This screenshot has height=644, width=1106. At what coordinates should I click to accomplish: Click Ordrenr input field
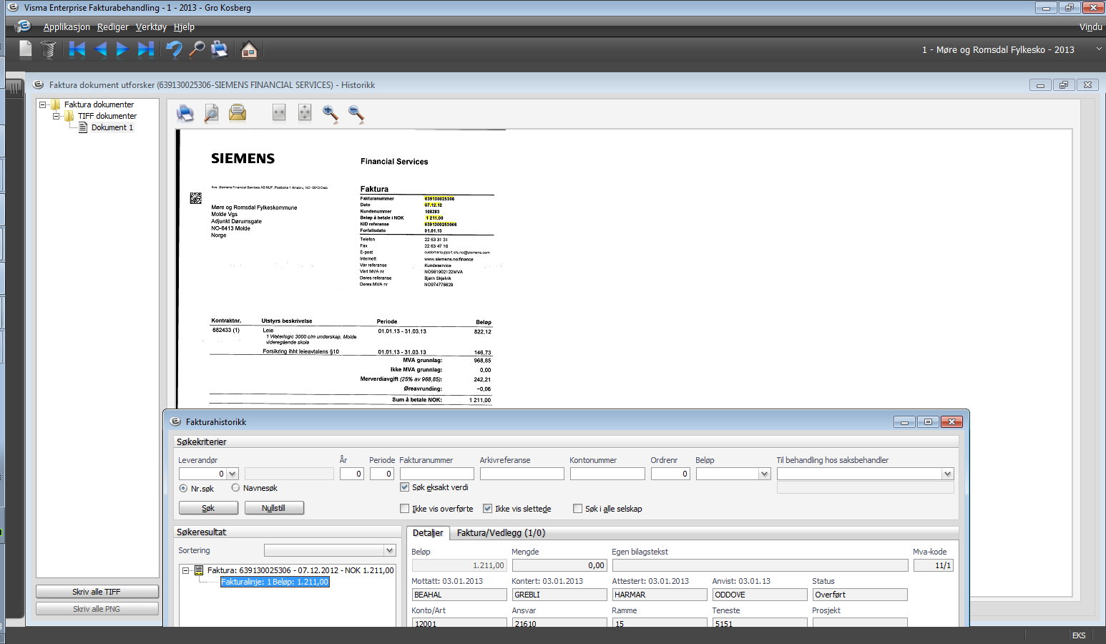tap(670, 474)
